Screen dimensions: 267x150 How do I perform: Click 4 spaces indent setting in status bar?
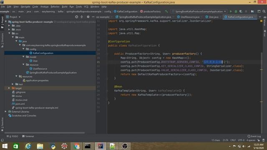pos(251,140)
